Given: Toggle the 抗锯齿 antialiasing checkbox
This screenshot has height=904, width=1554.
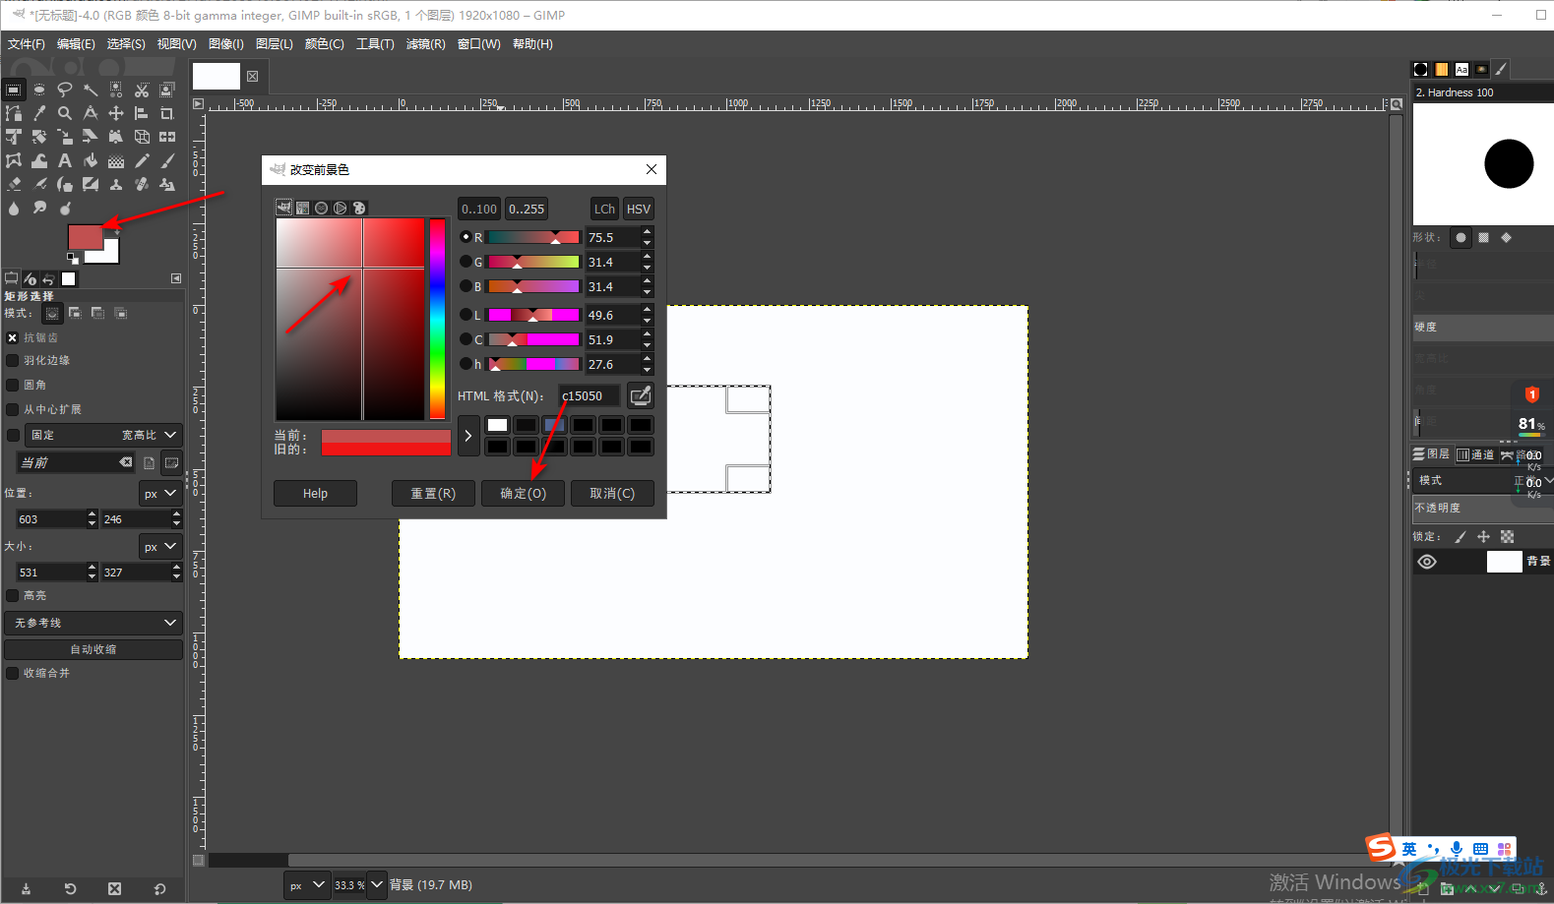Looking at the screenshot, I should (13, 337).
